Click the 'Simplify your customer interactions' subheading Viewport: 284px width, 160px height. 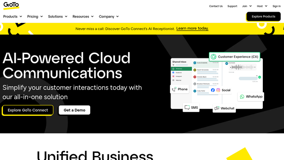pyautogui.click(x=72, y=92)
